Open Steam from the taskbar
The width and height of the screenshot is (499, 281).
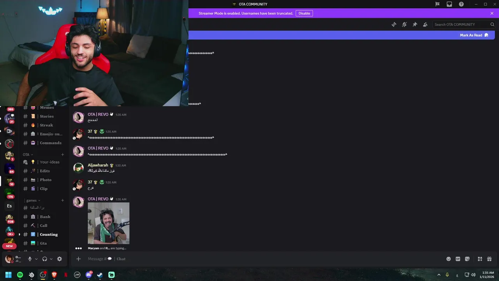(x=100, y=275)
